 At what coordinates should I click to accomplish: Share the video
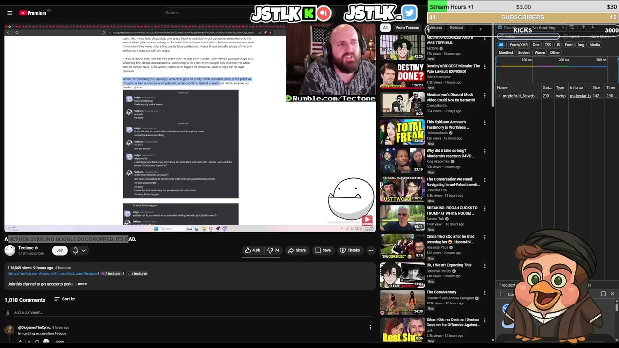click(x=296, y=250)
